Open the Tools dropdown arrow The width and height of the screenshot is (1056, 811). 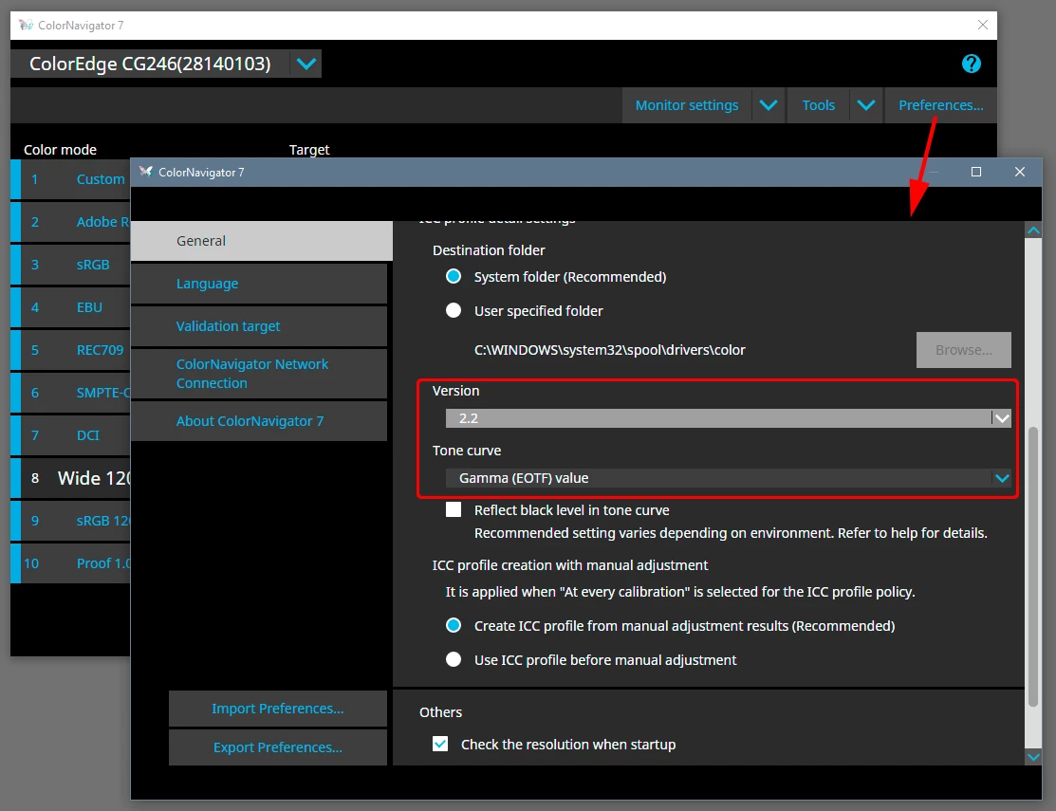click(x=866, y=105)
